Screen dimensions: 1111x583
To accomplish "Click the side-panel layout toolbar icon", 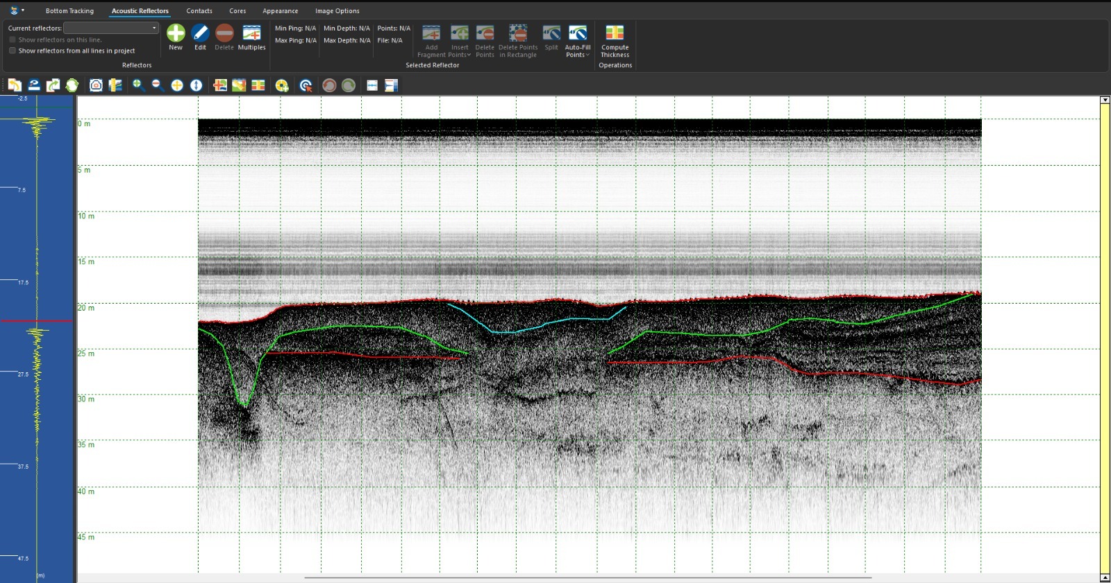I will click(x=391, y=85).
